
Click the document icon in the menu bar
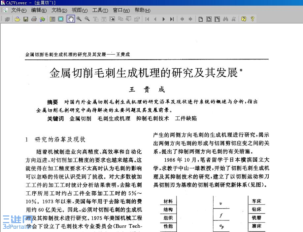pos(5,10)
